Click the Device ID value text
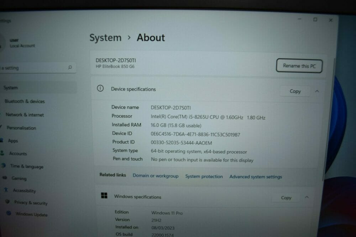 click(195, 134)
